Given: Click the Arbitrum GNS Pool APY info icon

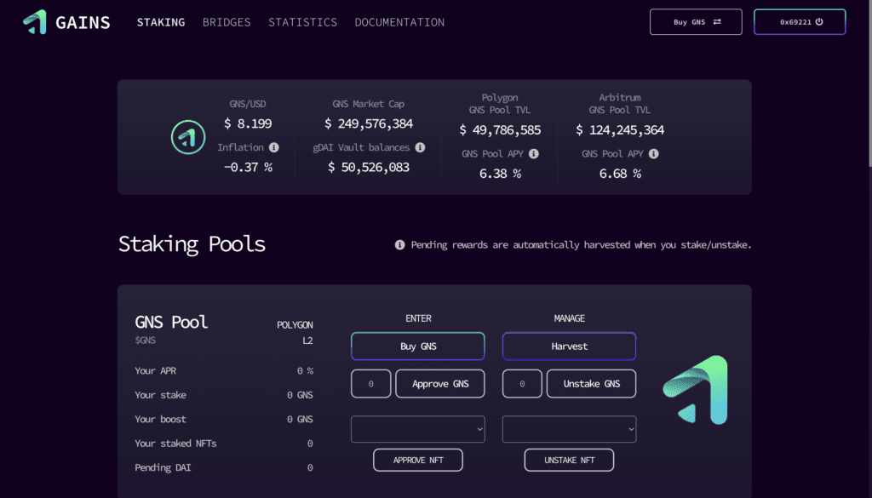Looking at the screenshot, I should [x=654, y=154].
